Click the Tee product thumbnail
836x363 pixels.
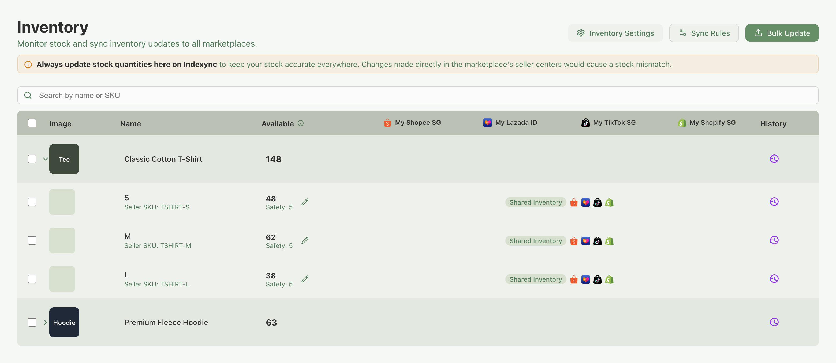pos(64,159)
